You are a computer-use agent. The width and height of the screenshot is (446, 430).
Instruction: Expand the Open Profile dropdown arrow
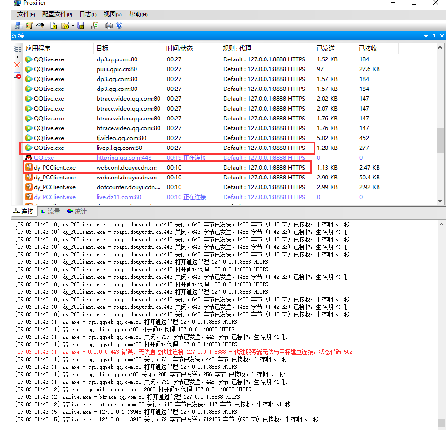tap(73, 26)
